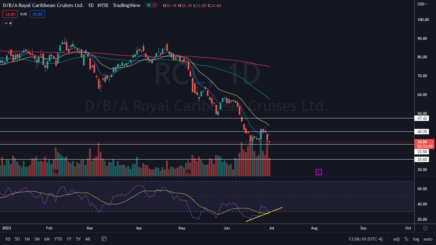Select the YTD date range
This screenshot has width=436, height=245.
pos(58,239)
